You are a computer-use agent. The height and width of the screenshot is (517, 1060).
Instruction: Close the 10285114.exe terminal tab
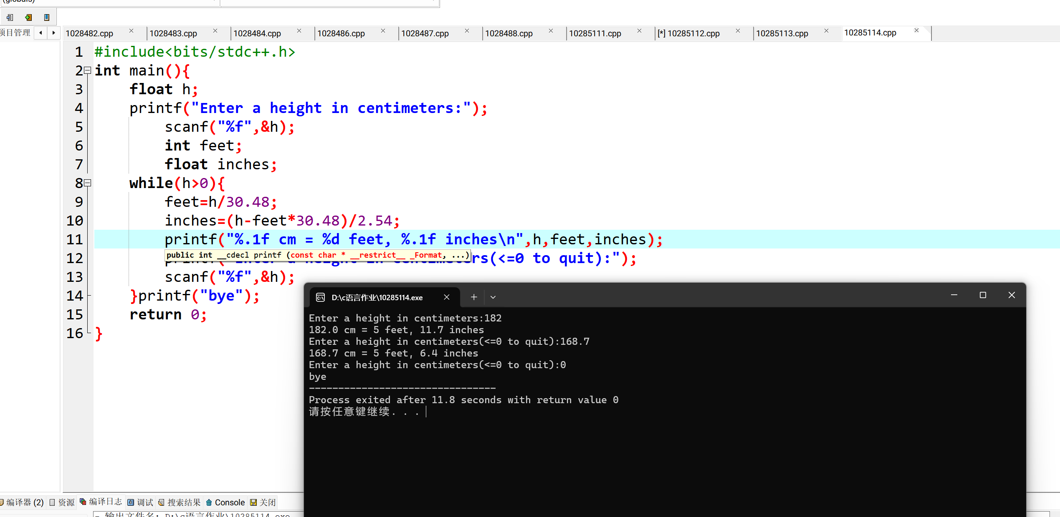446,297
